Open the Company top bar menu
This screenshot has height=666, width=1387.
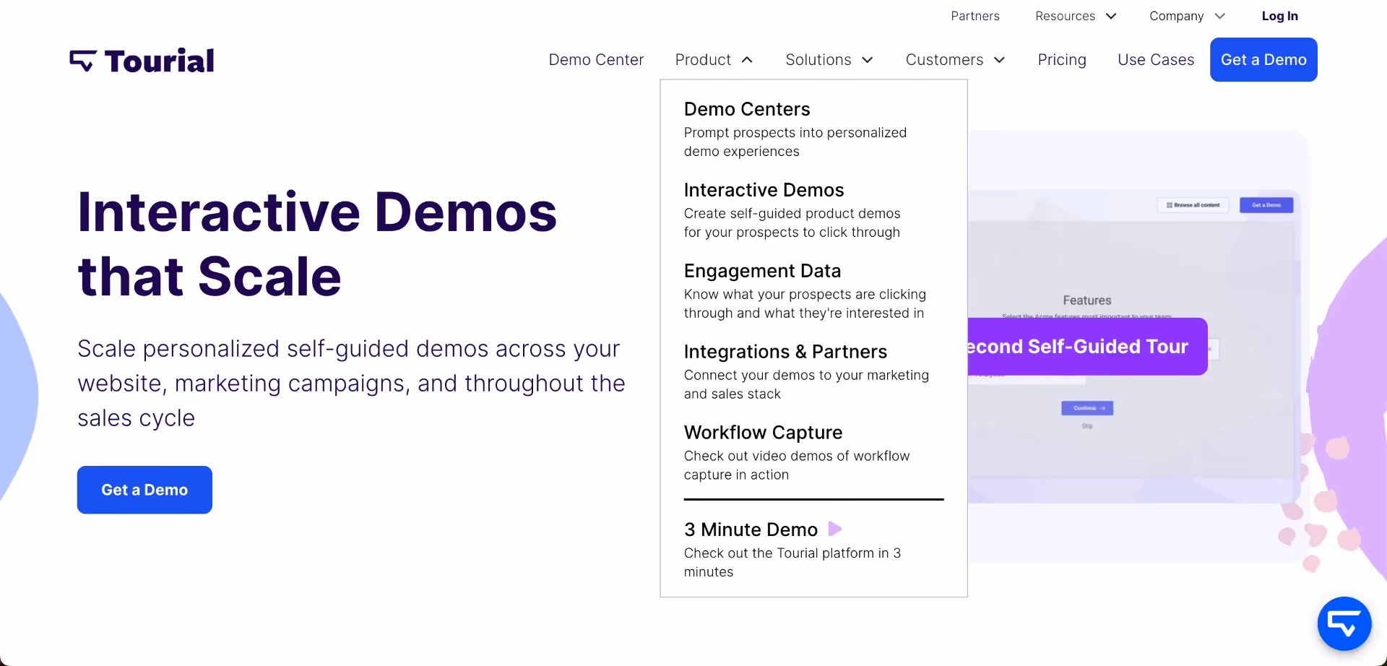coord(1176,16)
